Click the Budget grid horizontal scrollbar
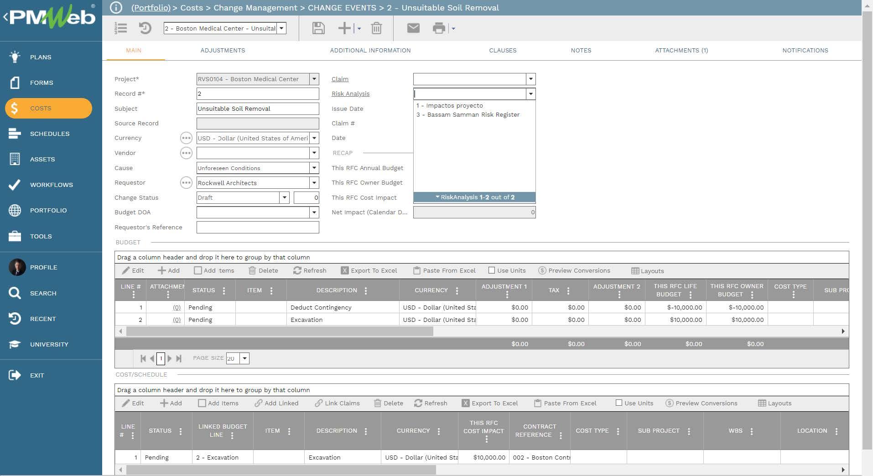Image resolution: width=873 pixels, height=476 pixels. point(279,331)
